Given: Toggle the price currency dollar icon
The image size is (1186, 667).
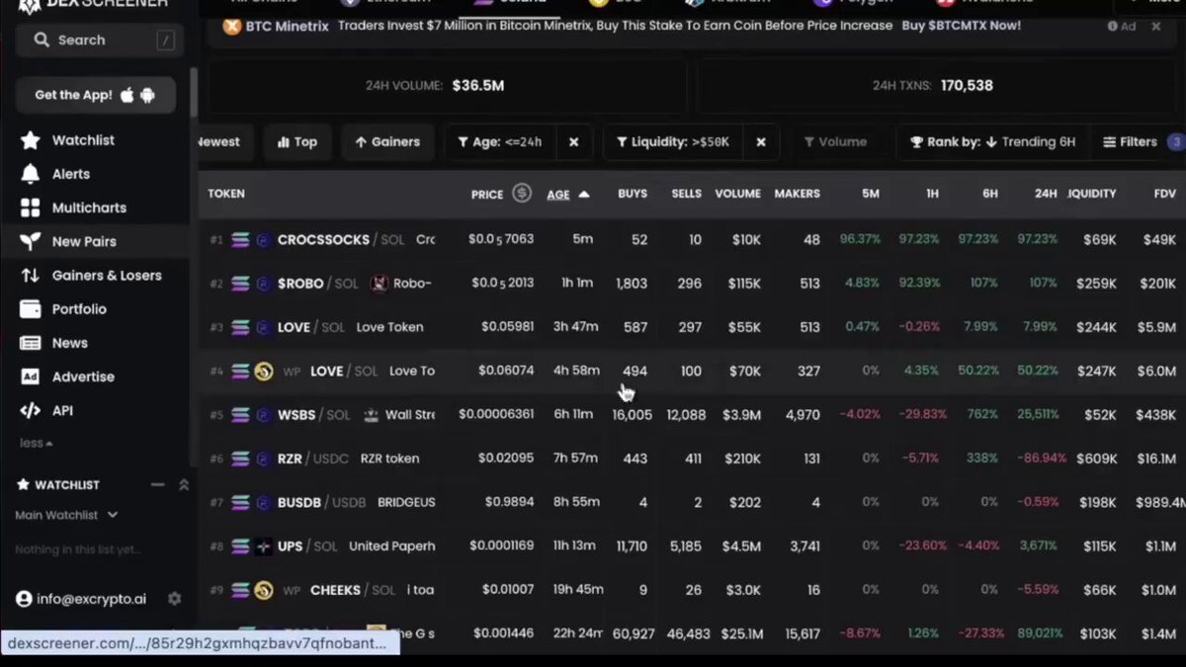Looking at the screenshot, I should (521, 193).
